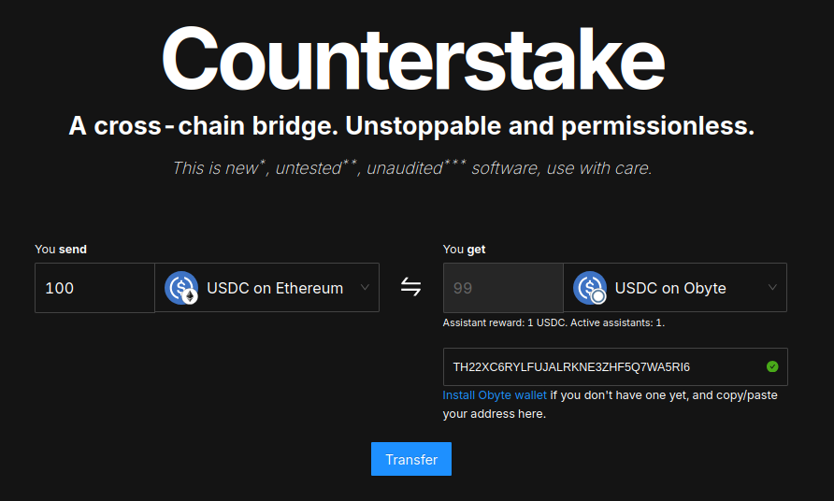Open the Install Obyte wallet link
This screenshot has width=834, height=501.
(x=495, y=395)
